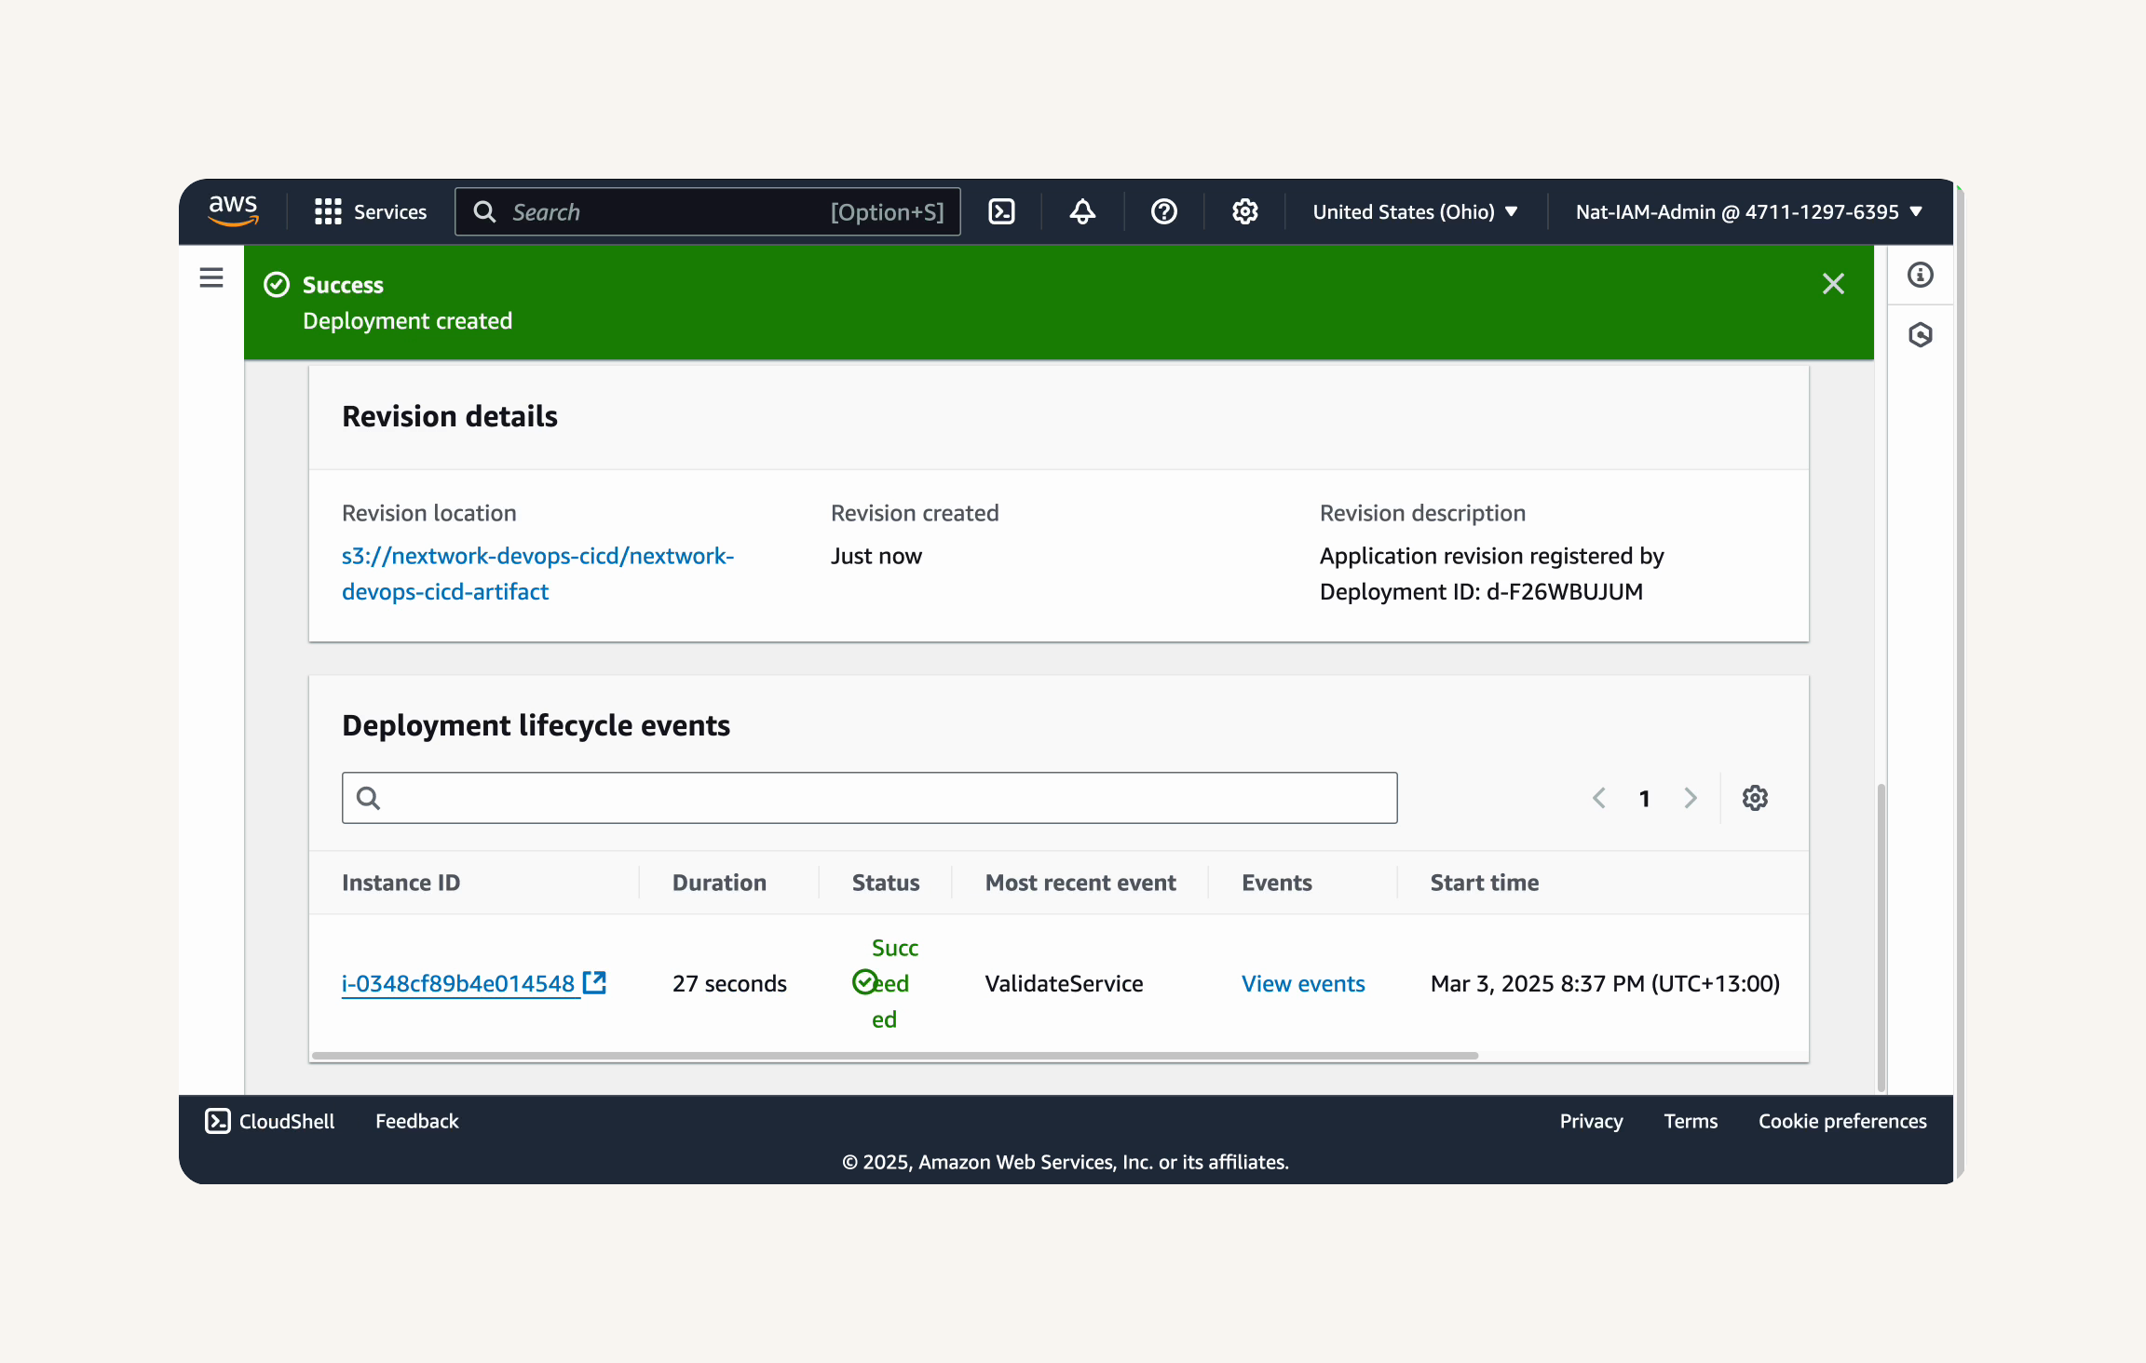Open CloudShell from the footer

270,1121
